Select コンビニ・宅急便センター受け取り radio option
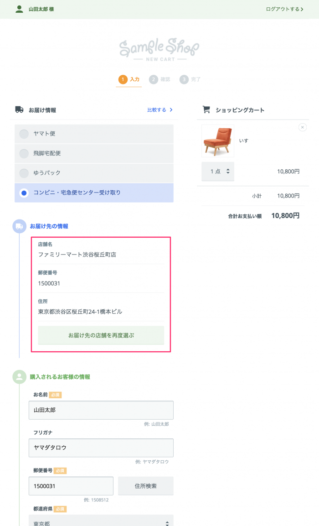 [94, 193]
